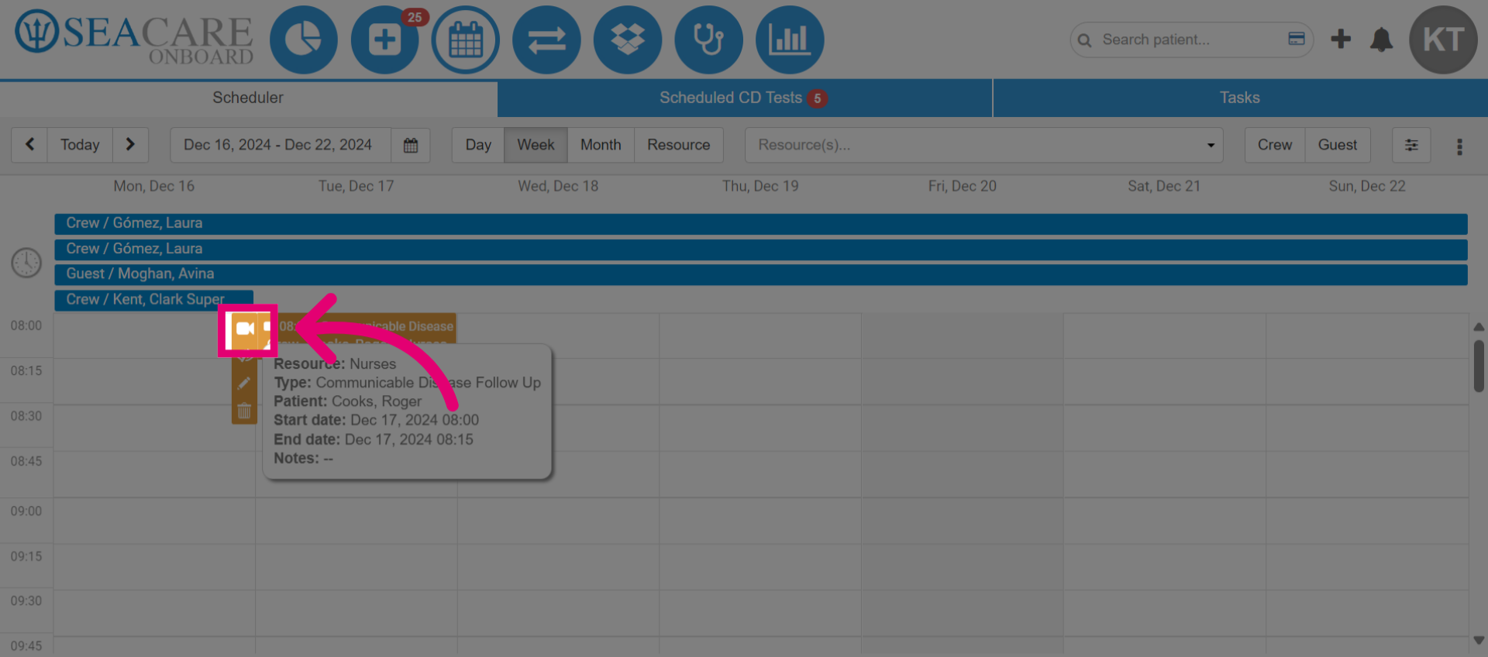The height and width of the screenshot is (657, 1488).
Task: Open the date picker calendar icon
Action: (x=411, y=145)
